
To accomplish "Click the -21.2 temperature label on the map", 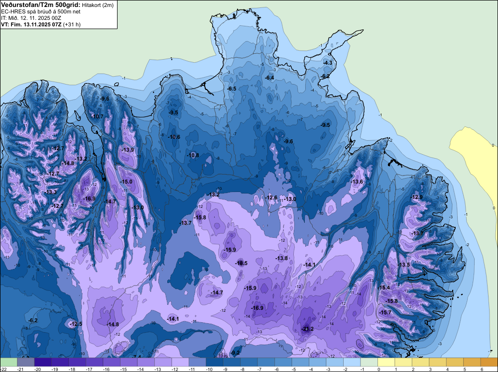I will (x=307, y=329).
